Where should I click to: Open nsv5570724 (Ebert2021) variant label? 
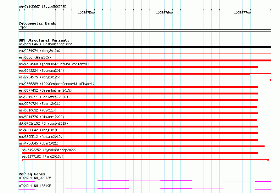coord(40,104)
